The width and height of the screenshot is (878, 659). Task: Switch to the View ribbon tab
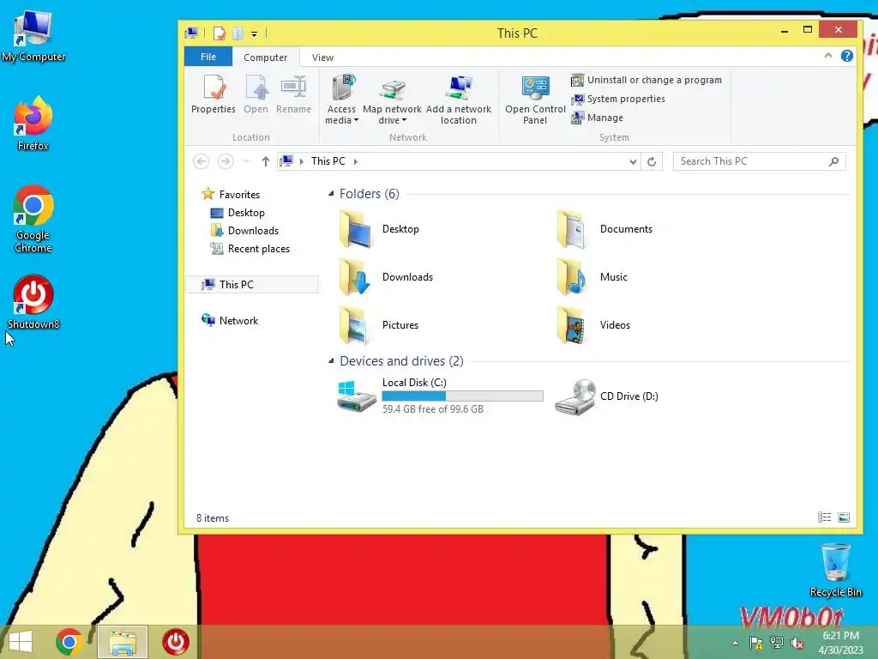tap(322, 57)
